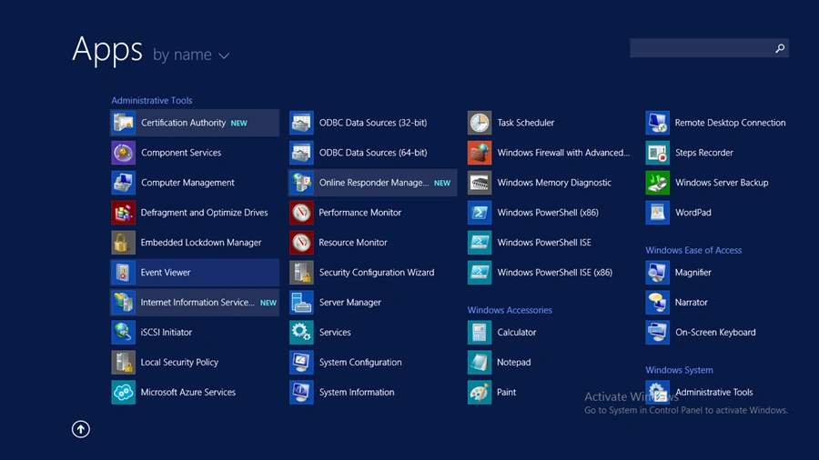The height and width of the screenshot is (460, 819).
Task: Launch Defragment and Optimize Drives icon
Action: point(123,212)
